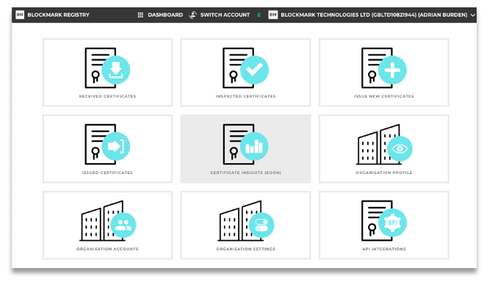Click the Inspected Certificates label
Screen dimensions: 495x282
point(245,96)
